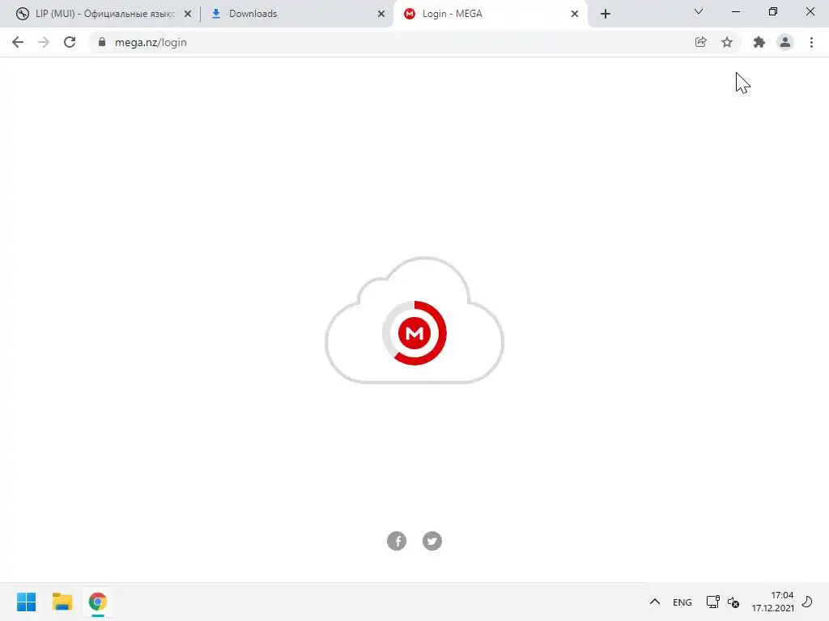Open network status tray icon
829x621 pixels.
click(x=712, y=602)
